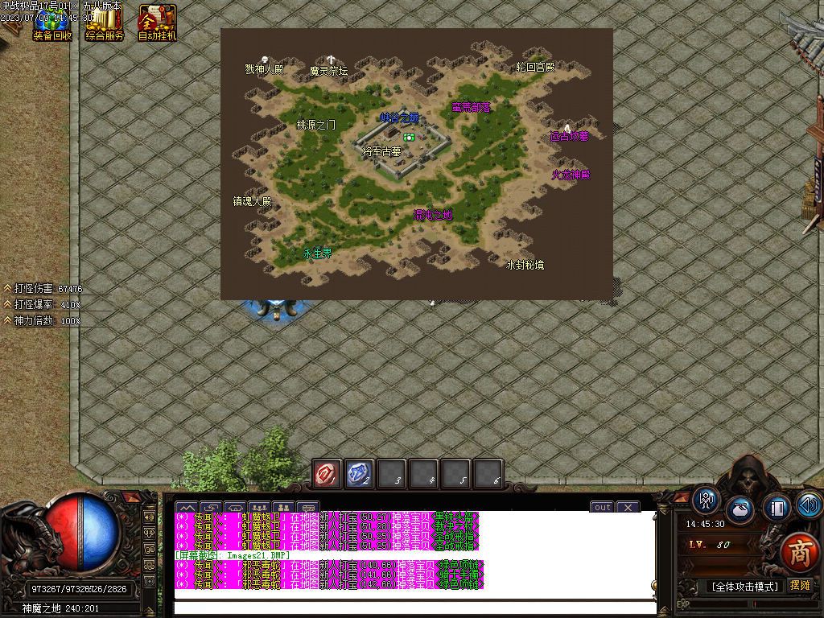Click the out button on chat panel
Viewport: 824px width, 618px height.
coord(603,507)
